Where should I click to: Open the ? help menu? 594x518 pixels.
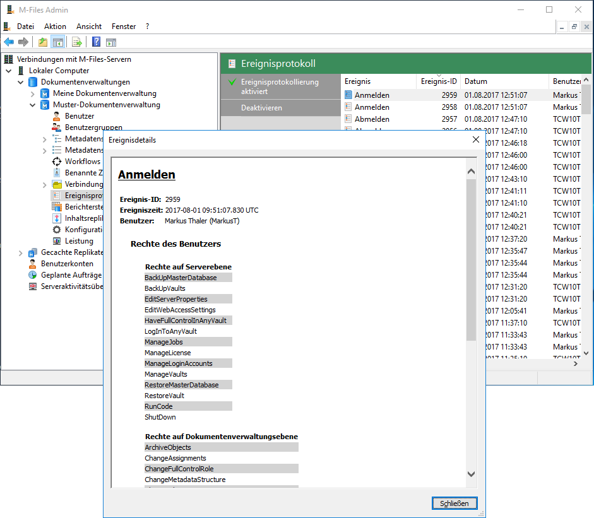(147, 26)
